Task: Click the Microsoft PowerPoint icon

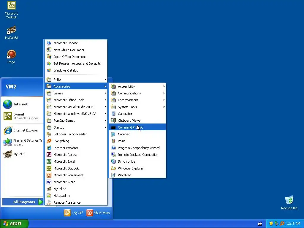Action: 49,175
